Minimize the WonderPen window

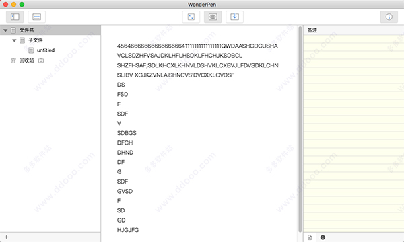[x=13, y=5]
